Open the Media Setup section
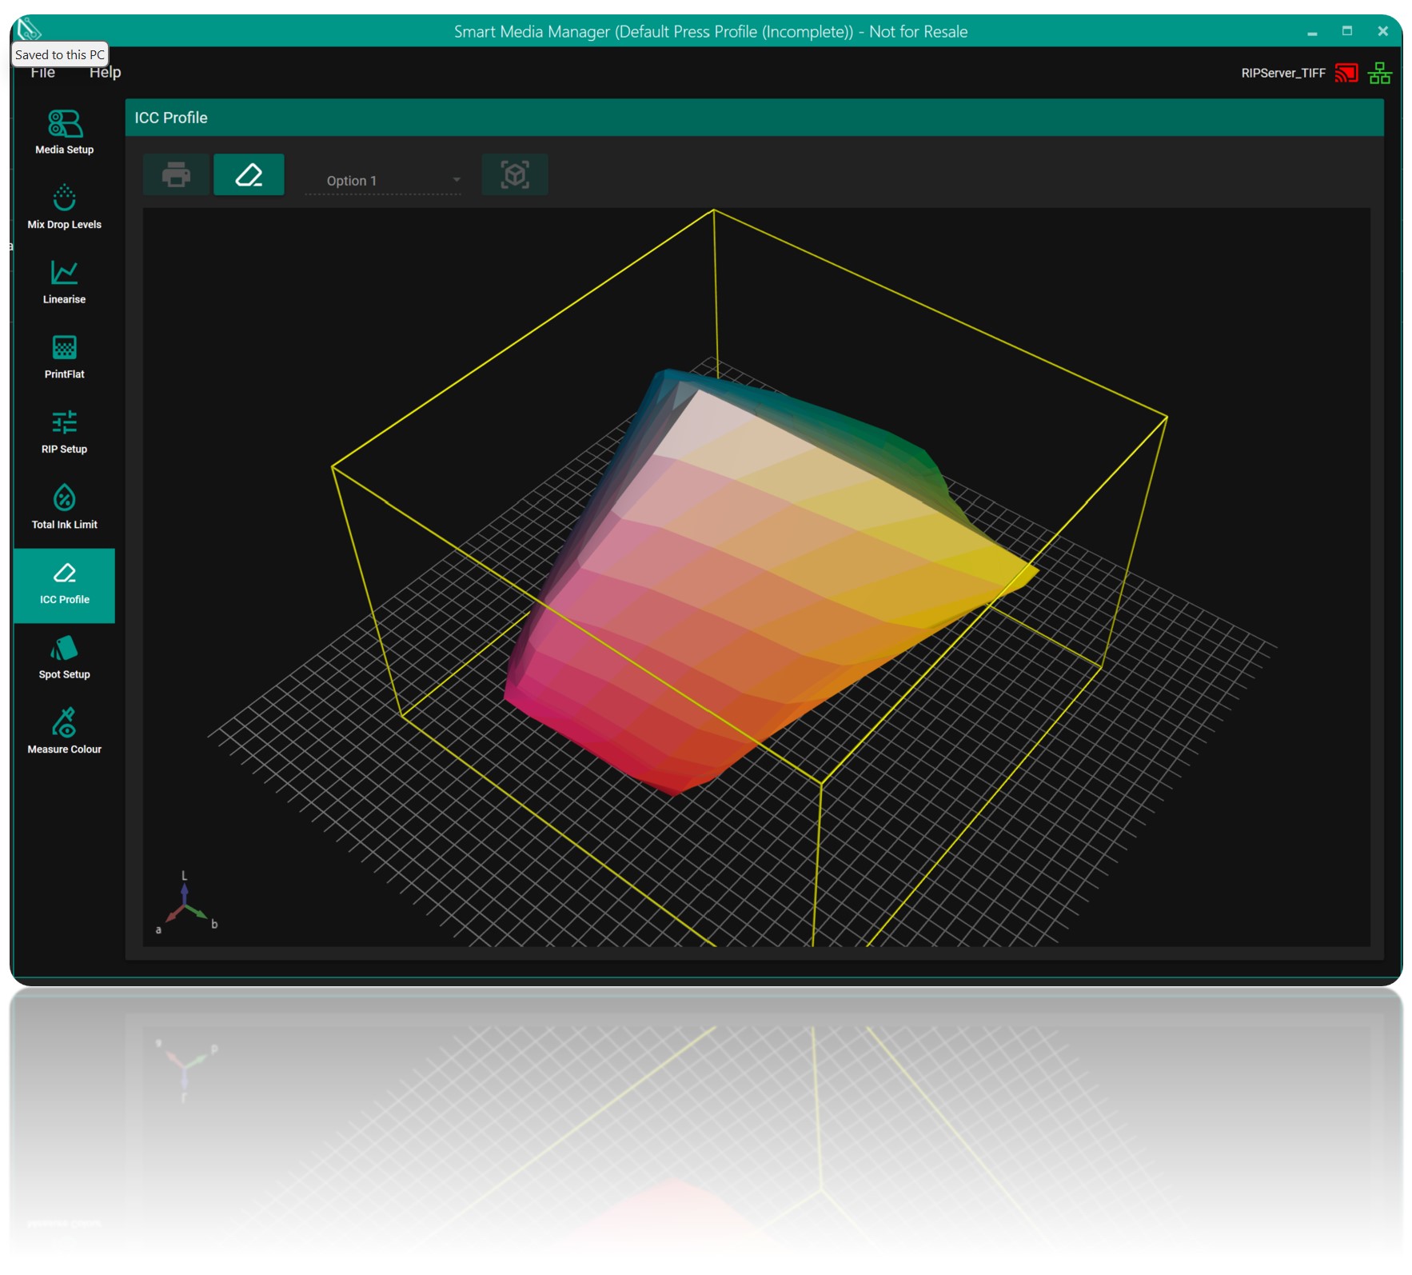 point(64,133)
